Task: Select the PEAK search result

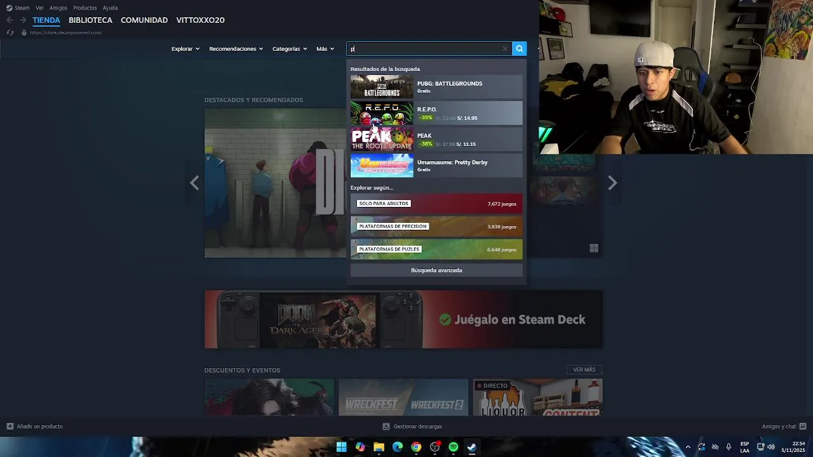Action: click(436, 140)
